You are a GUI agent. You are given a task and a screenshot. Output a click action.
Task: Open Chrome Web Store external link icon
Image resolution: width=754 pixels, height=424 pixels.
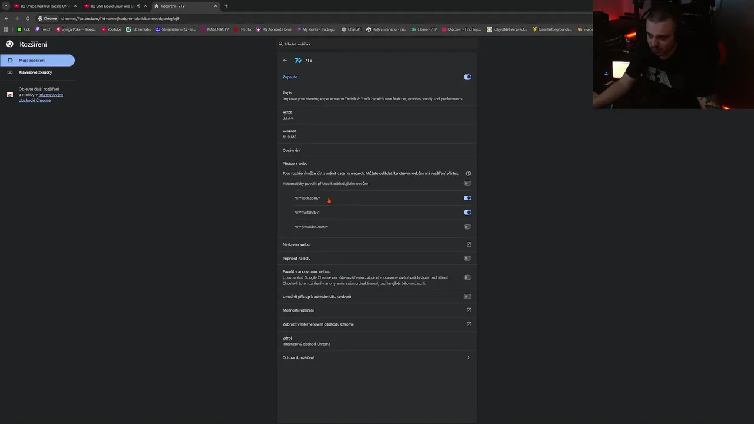pos(469,324)
